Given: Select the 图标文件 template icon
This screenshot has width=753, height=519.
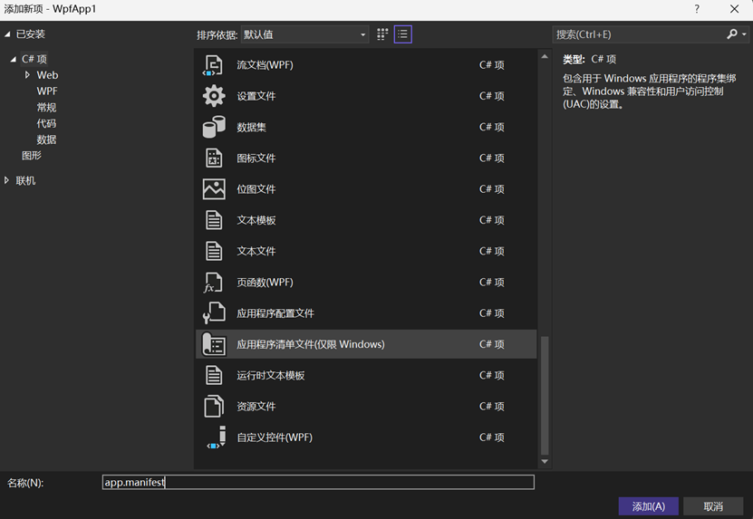Looking at the screenshot, I should [213, 158].
